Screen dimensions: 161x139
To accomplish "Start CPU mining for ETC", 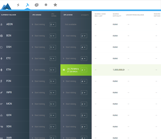I will pos(38,58).
